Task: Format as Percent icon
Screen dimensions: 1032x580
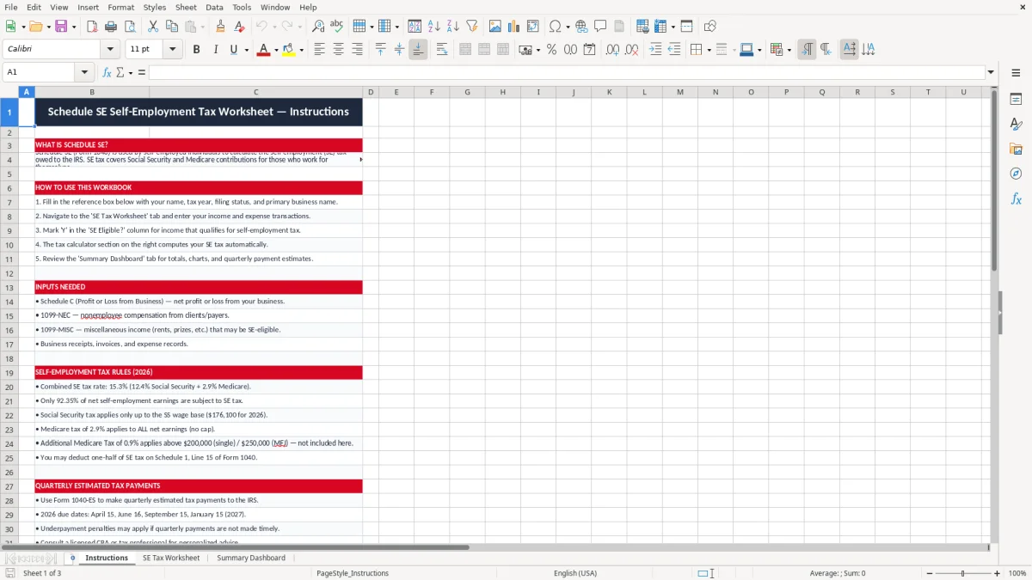Action: [x=551, y=50]
